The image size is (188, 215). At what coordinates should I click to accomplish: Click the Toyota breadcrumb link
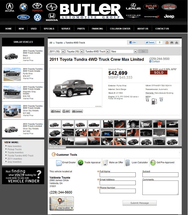click(x=59, y=43)
